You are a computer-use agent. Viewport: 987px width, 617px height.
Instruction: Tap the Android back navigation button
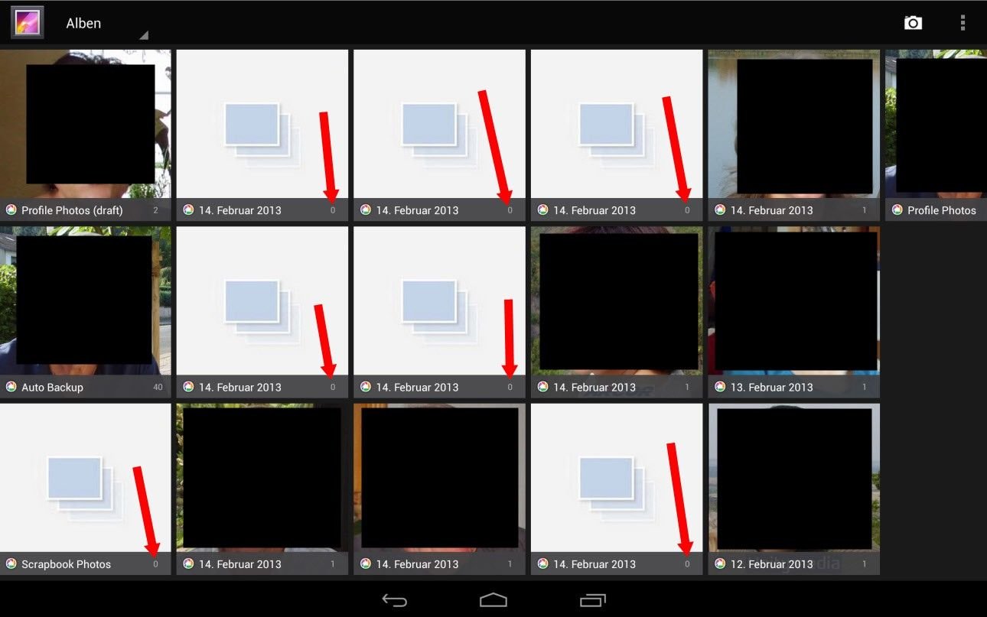coord(395,600)
